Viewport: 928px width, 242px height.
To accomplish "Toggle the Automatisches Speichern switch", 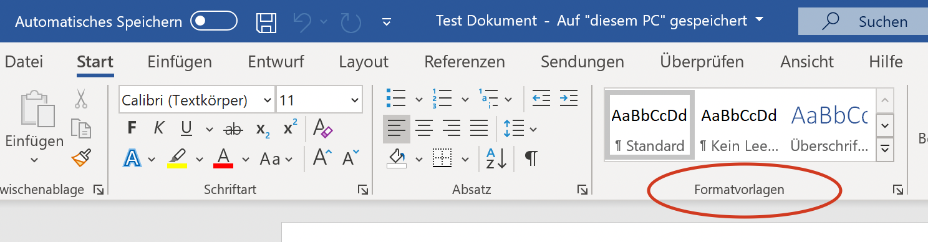I will coord(214,21).
